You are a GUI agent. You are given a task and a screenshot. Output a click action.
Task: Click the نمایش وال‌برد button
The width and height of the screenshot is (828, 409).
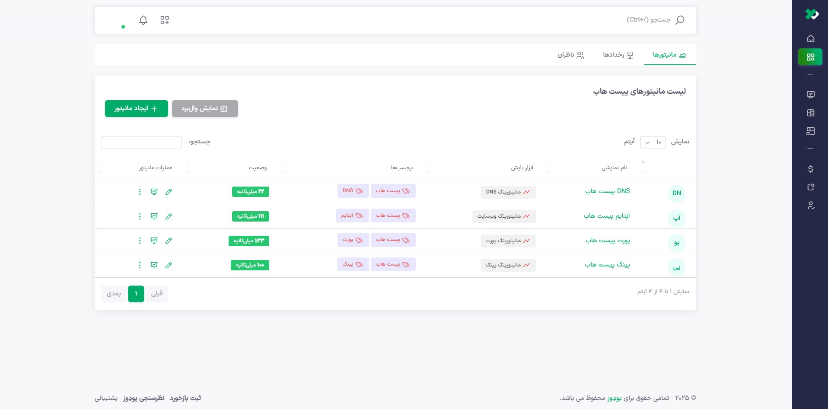[x=205, y=109]
